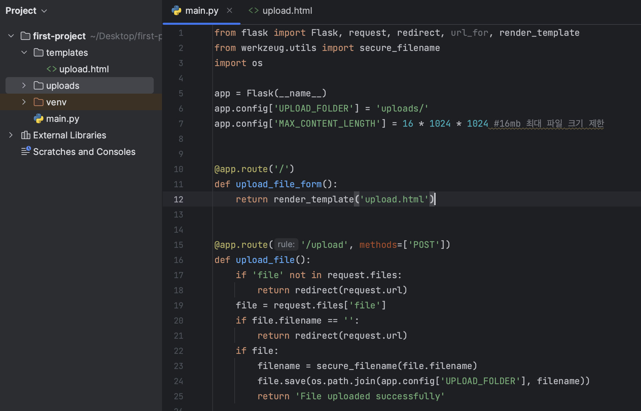
Task: Click the 'rule:' parameter hint on line 15
Action: 286,244
